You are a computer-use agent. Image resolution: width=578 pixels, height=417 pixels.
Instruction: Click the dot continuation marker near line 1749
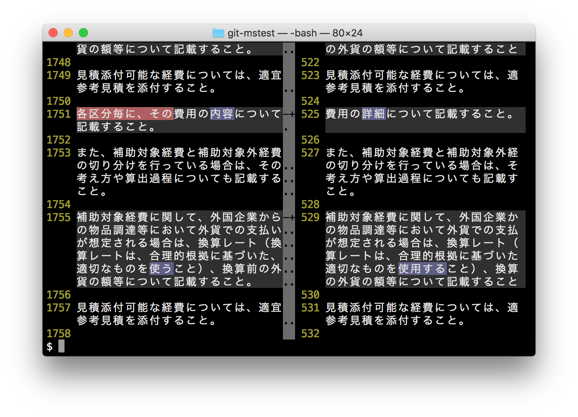click(290, 90)
